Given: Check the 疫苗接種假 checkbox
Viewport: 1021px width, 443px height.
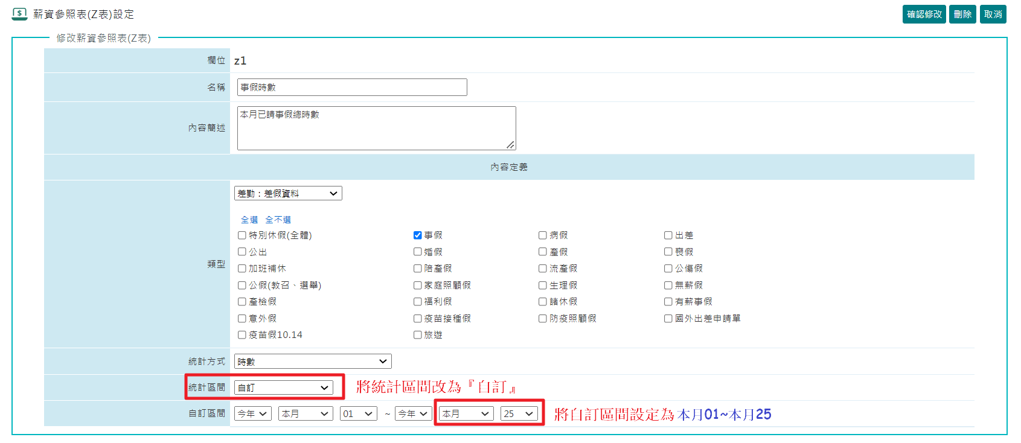Looking at the screenshot, I should point(418,319).
